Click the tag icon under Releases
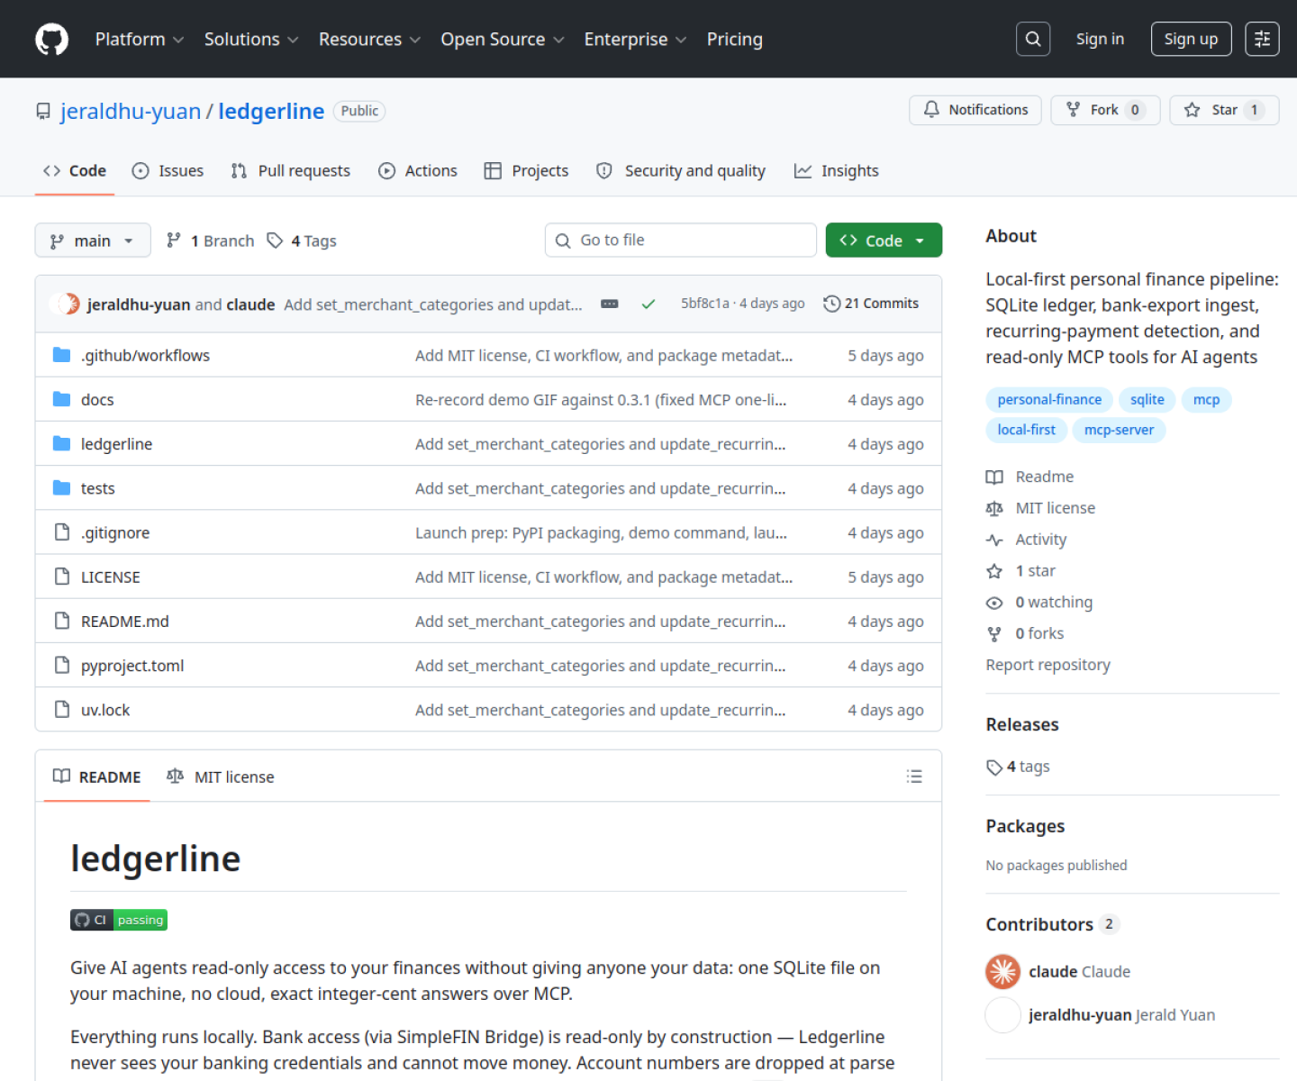The width and height of the screenshot is (1297, 1081). click(994, 768)
